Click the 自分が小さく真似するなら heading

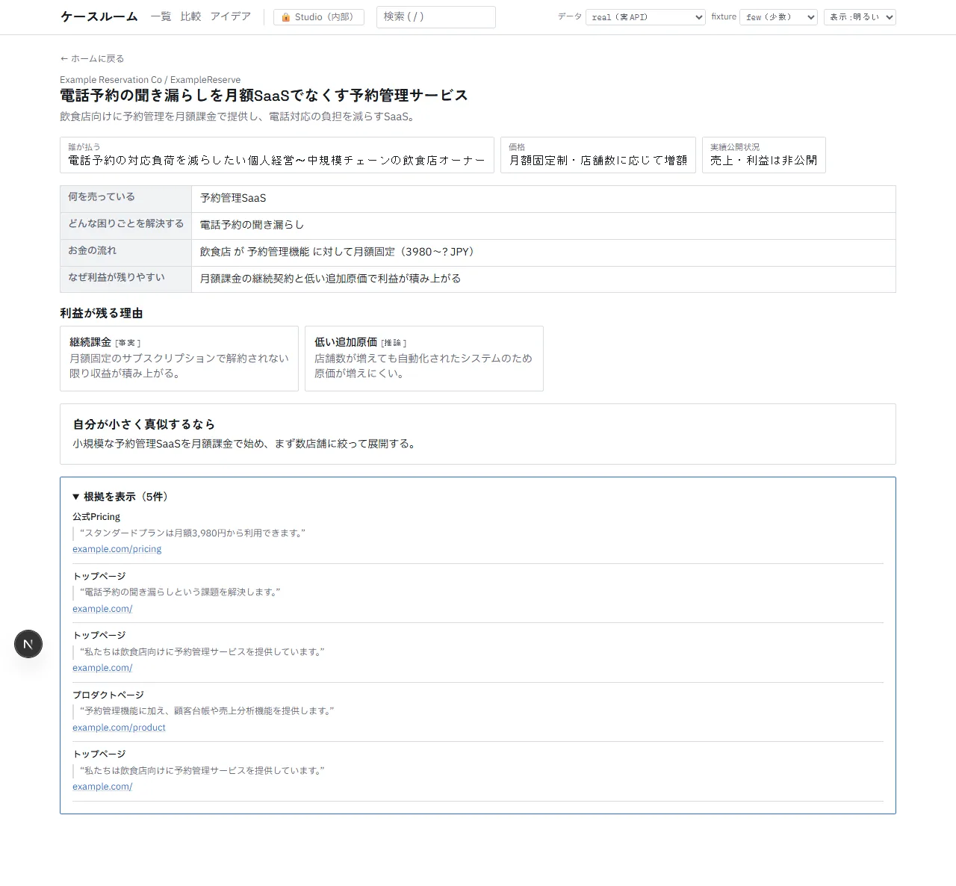coord(144,424)
